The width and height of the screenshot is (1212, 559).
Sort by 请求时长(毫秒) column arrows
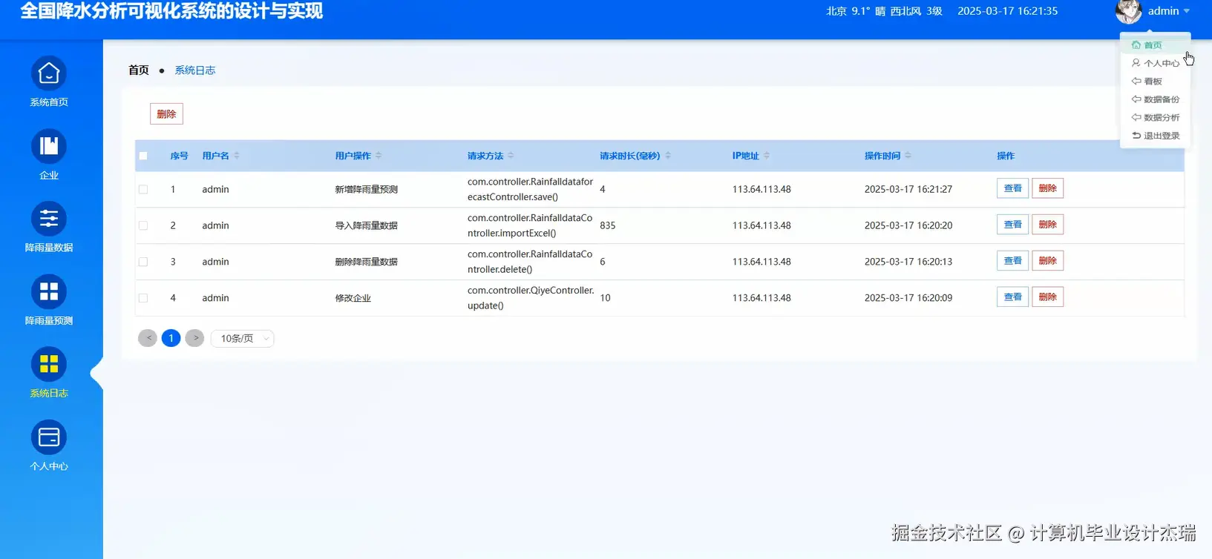[668, 156]
